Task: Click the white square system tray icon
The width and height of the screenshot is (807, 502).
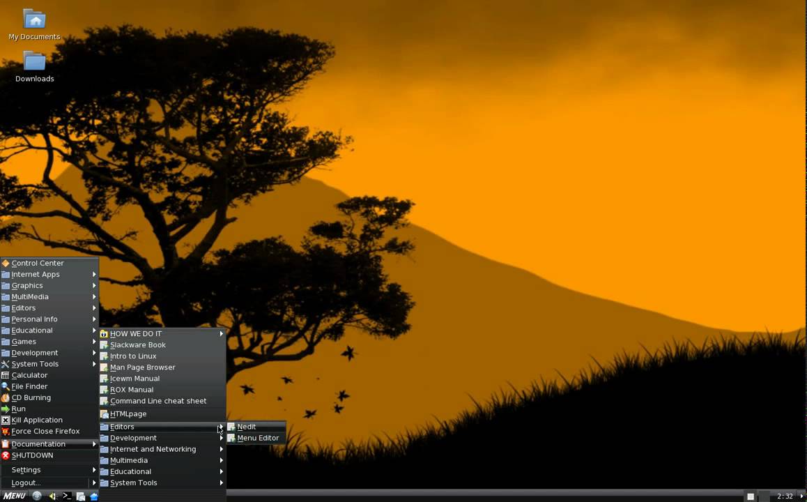Action: tap(751, 497)
